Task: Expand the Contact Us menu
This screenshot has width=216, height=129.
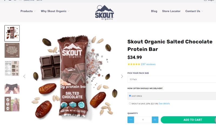Action: (x=194, y=11)
